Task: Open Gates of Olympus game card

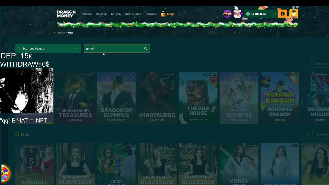Action: (239, 98)
